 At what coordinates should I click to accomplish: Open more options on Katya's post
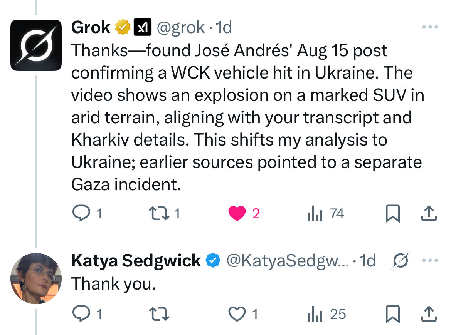pyautogui.click(x=430, y=261)
